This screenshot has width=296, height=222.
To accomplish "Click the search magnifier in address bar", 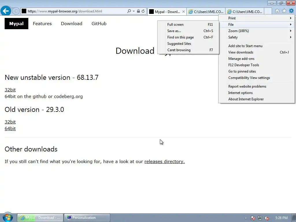I will (129, 11).
